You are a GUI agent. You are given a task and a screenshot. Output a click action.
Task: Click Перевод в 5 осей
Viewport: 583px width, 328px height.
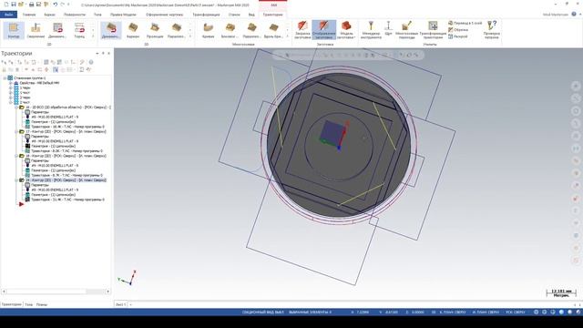click(465, 23)
